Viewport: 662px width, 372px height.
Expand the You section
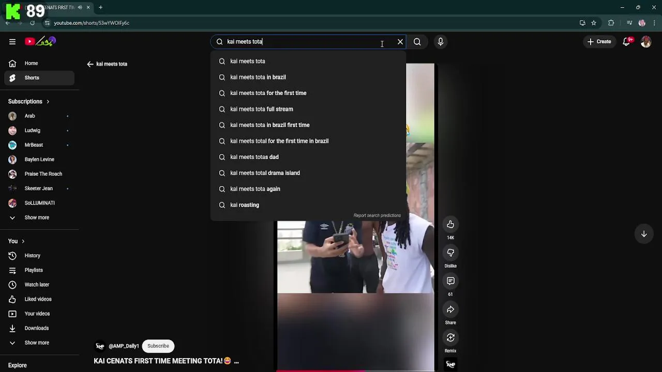click(x=17, y=241)
